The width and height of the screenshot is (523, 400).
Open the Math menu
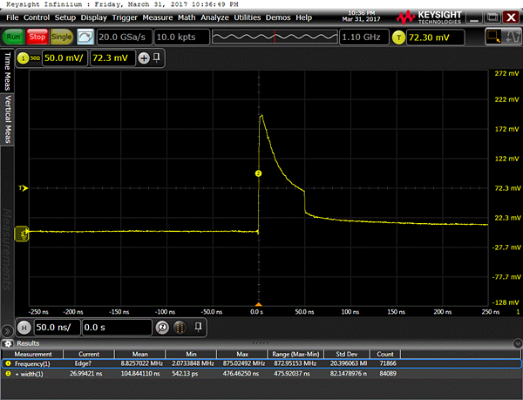pyautogui.click(x=187, y=17)
